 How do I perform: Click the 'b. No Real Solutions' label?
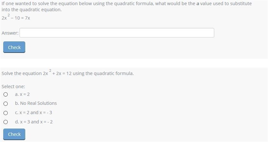click(36, 103)
